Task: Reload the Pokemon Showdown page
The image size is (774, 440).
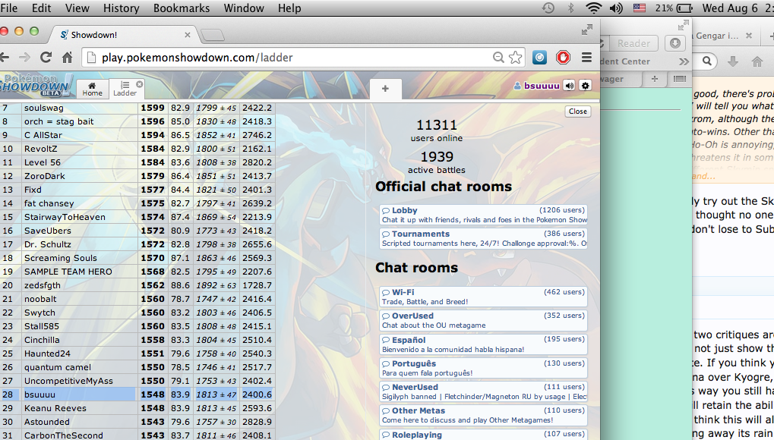Action: point(46,58)
